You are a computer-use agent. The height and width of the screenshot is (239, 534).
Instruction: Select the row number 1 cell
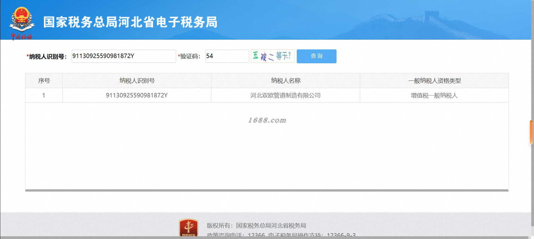44,95
